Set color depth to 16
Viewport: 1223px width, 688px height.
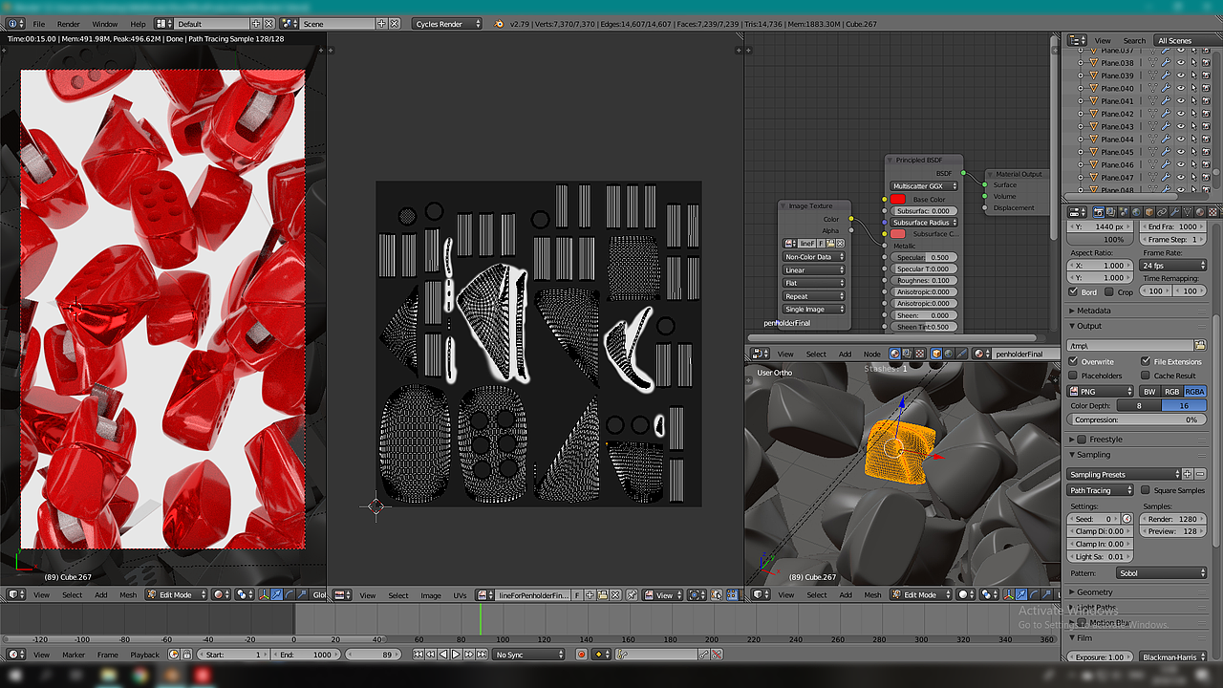[x=1185, y=405]
